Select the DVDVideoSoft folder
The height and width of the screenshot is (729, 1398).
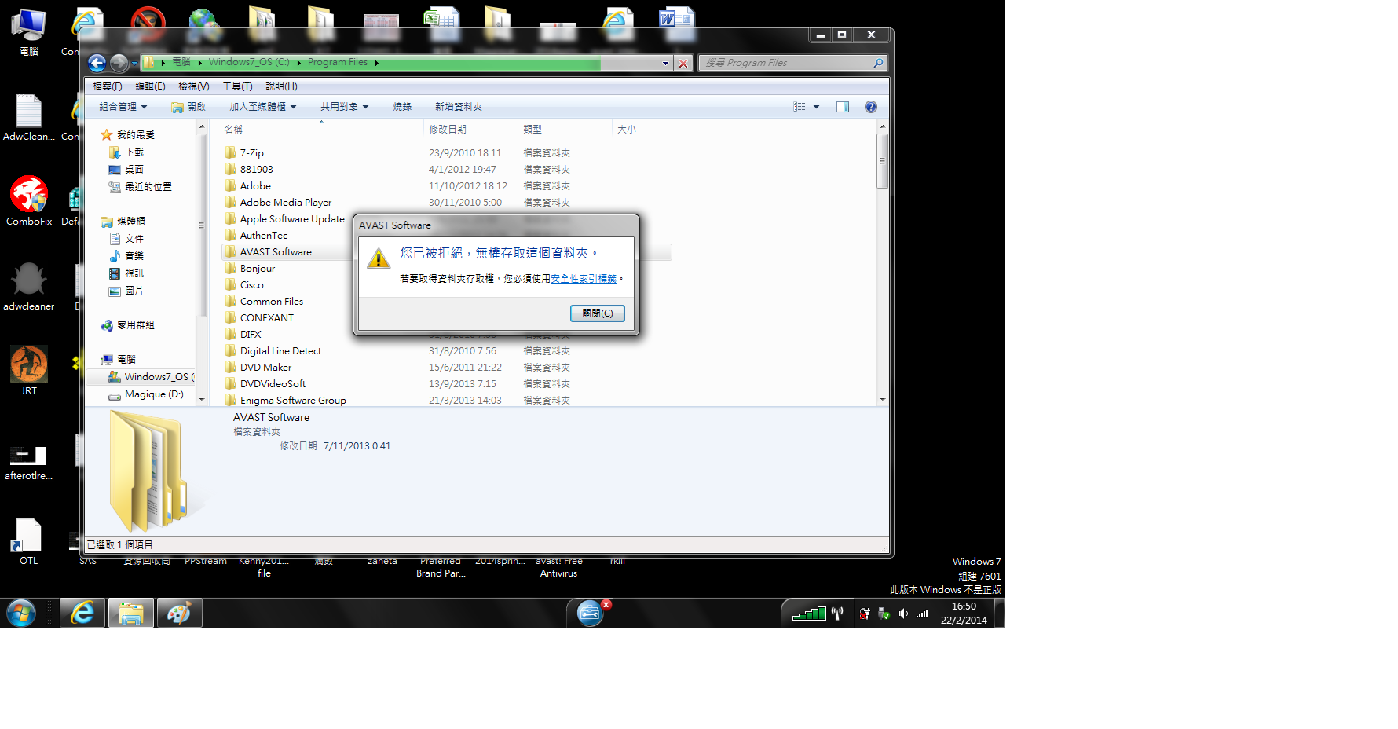273,384
